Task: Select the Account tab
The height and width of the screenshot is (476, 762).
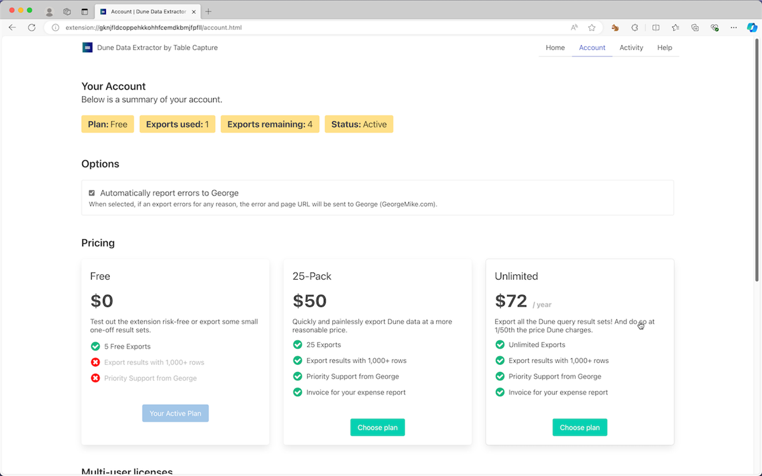Action: [x=592, y=48]
